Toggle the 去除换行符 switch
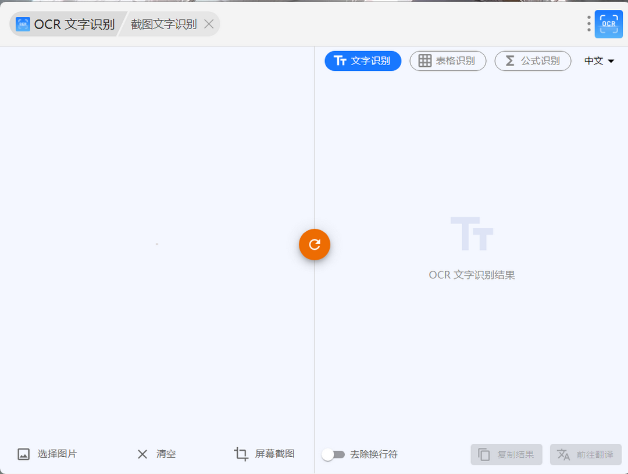 coord(333,455)
